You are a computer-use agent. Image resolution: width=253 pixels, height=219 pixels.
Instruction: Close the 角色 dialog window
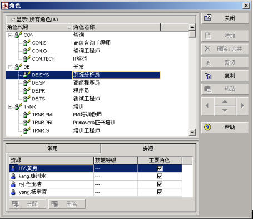246,6
